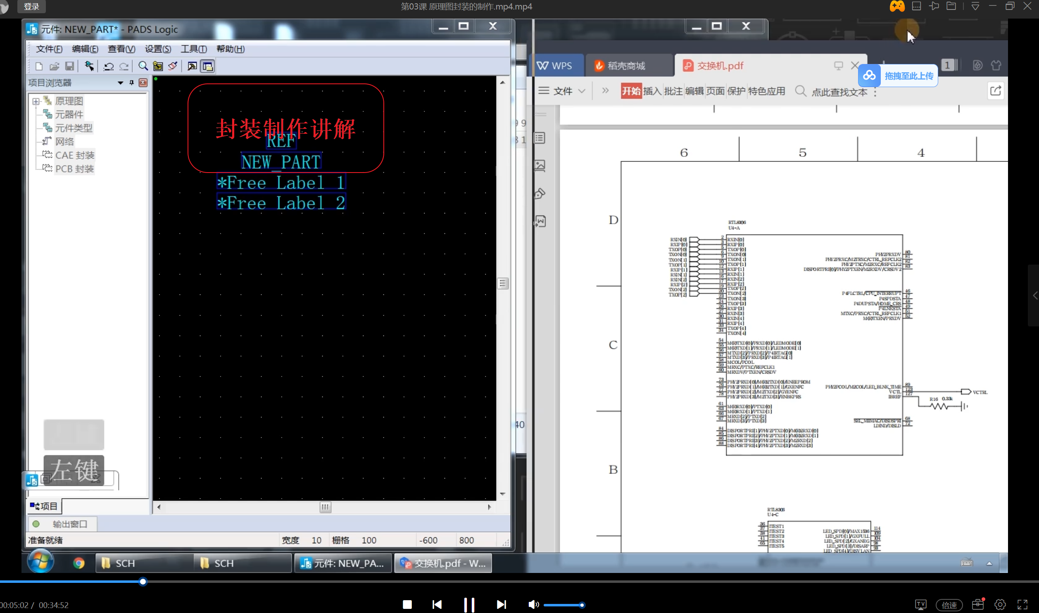The height and width of the screenshot is (613, 1039).
Task: Open the 倍速 playback speed button
Action: coord(949,605)
